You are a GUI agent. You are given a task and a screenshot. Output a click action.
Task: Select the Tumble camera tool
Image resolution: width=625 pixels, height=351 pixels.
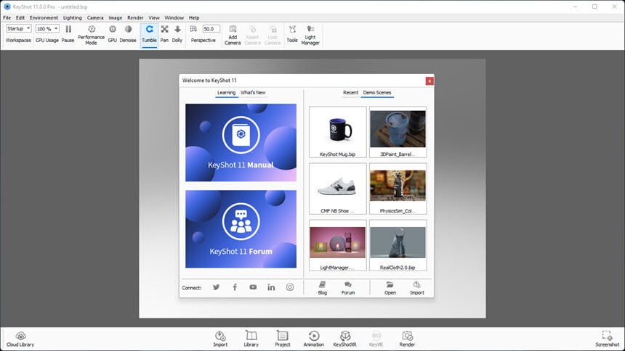[x=150, y=34]
